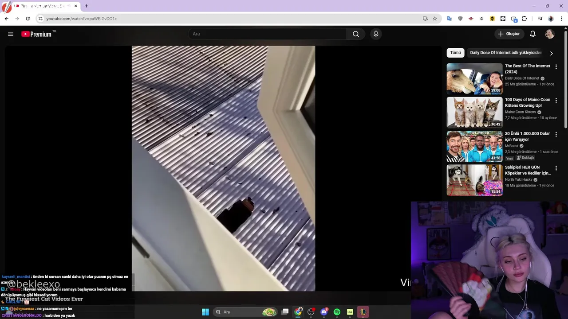Open the red hat extension icon
Viewport: 568px width, 319px height.
pos(471,19)
